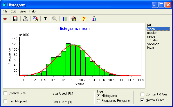Select std_dev in the variable list
This screenshot has width=173, height=107.
tap(153, 40)
